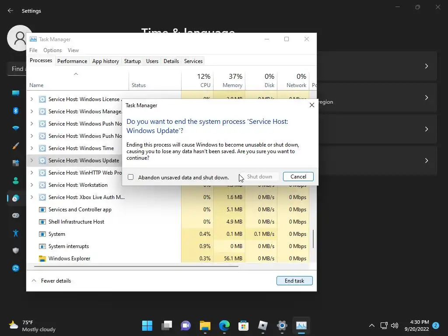Click the Services and Controller app icon

[x=42, y=210]
